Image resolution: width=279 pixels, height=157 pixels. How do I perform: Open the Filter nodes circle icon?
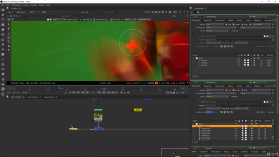pyautogui.click(x=3, y=35)
